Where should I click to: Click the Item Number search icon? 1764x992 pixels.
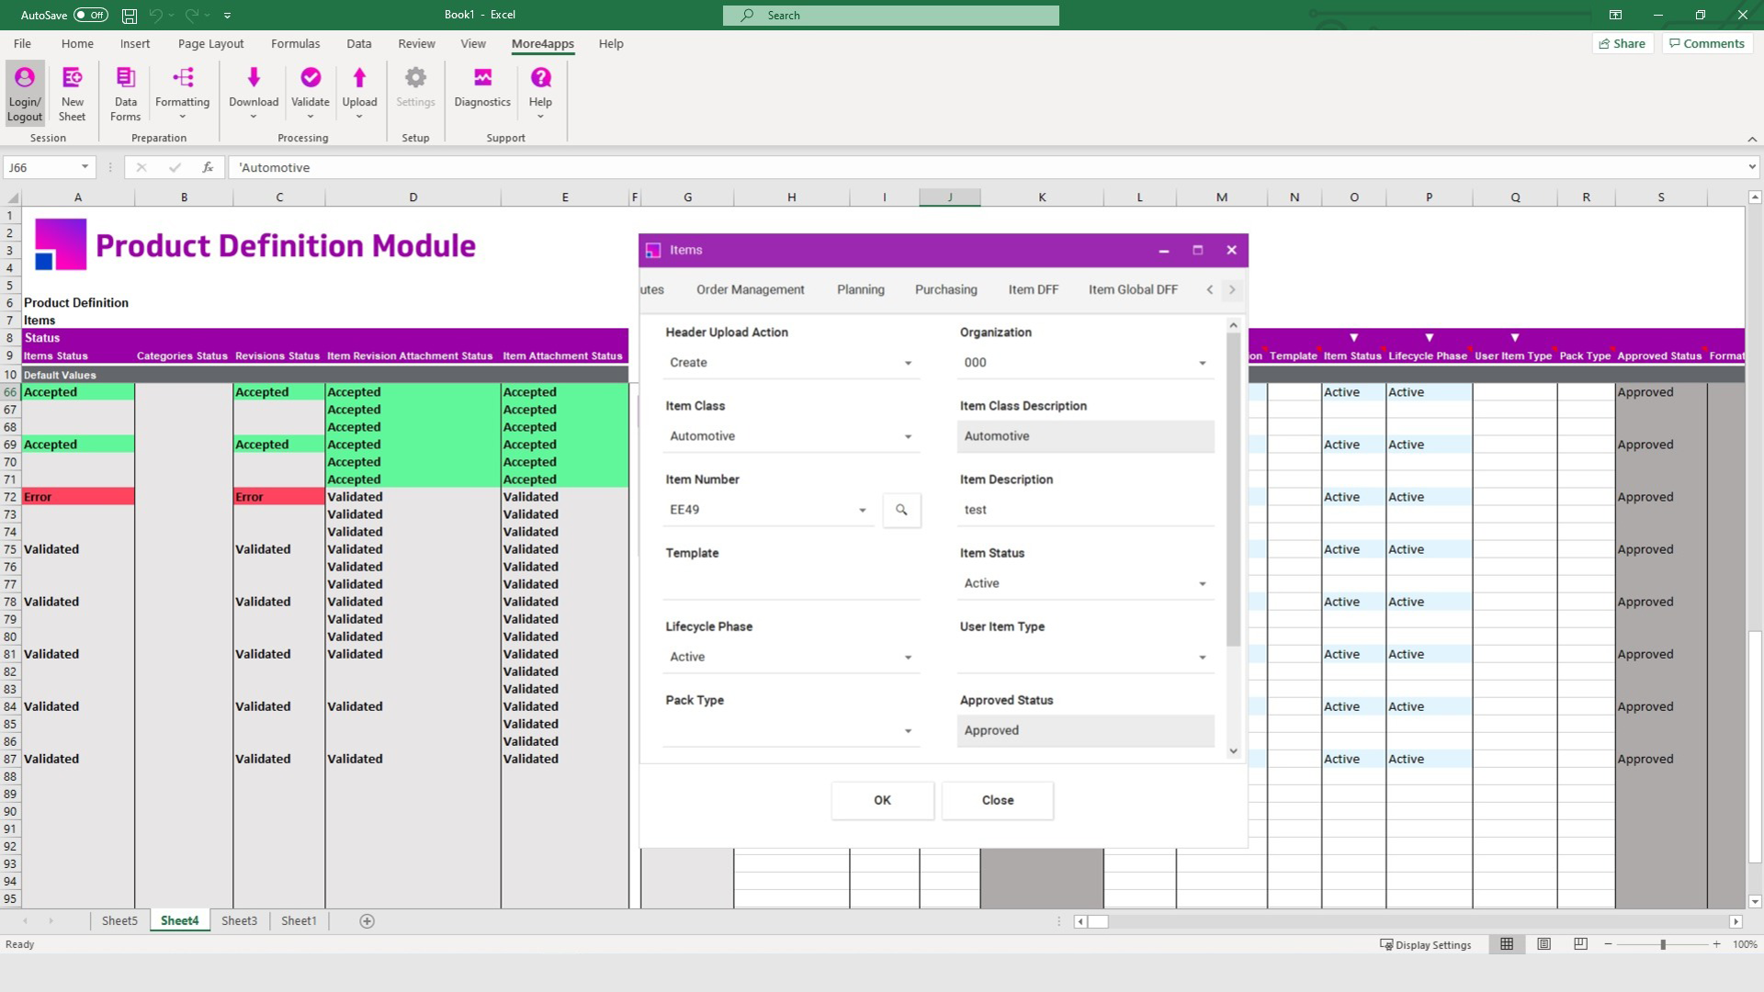(x=902, y=509)
